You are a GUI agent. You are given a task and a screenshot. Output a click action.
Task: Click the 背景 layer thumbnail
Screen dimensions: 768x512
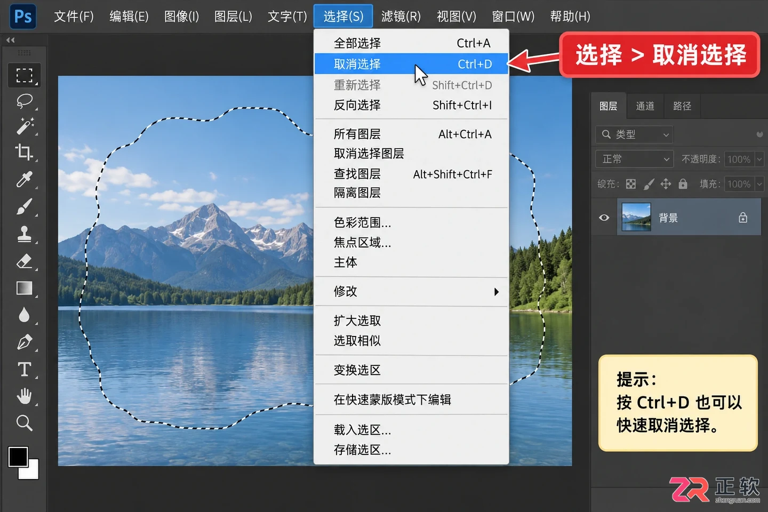(x=636, y=217)
